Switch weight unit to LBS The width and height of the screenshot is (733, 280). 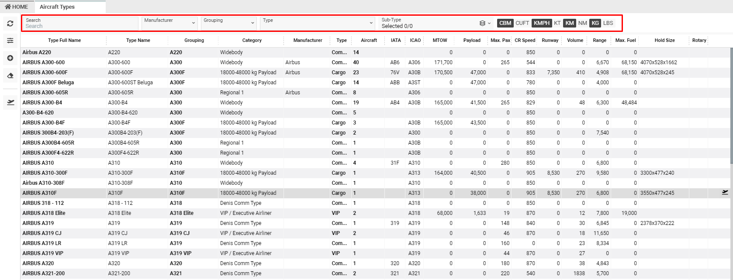(608, 23)
